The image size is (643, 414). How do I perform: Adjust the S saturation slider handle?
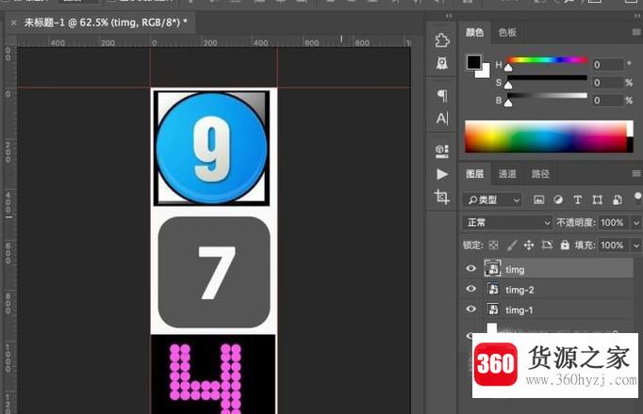point(508,85)
